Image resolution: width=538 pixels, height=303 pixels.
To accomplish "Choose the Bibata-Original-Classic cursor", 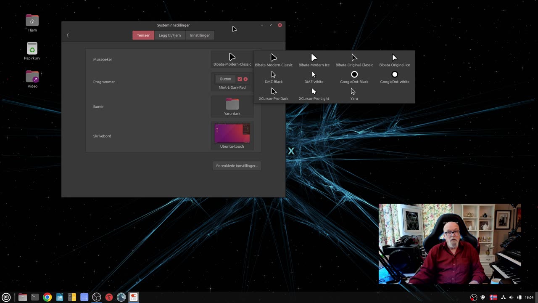I will point(354,60).
